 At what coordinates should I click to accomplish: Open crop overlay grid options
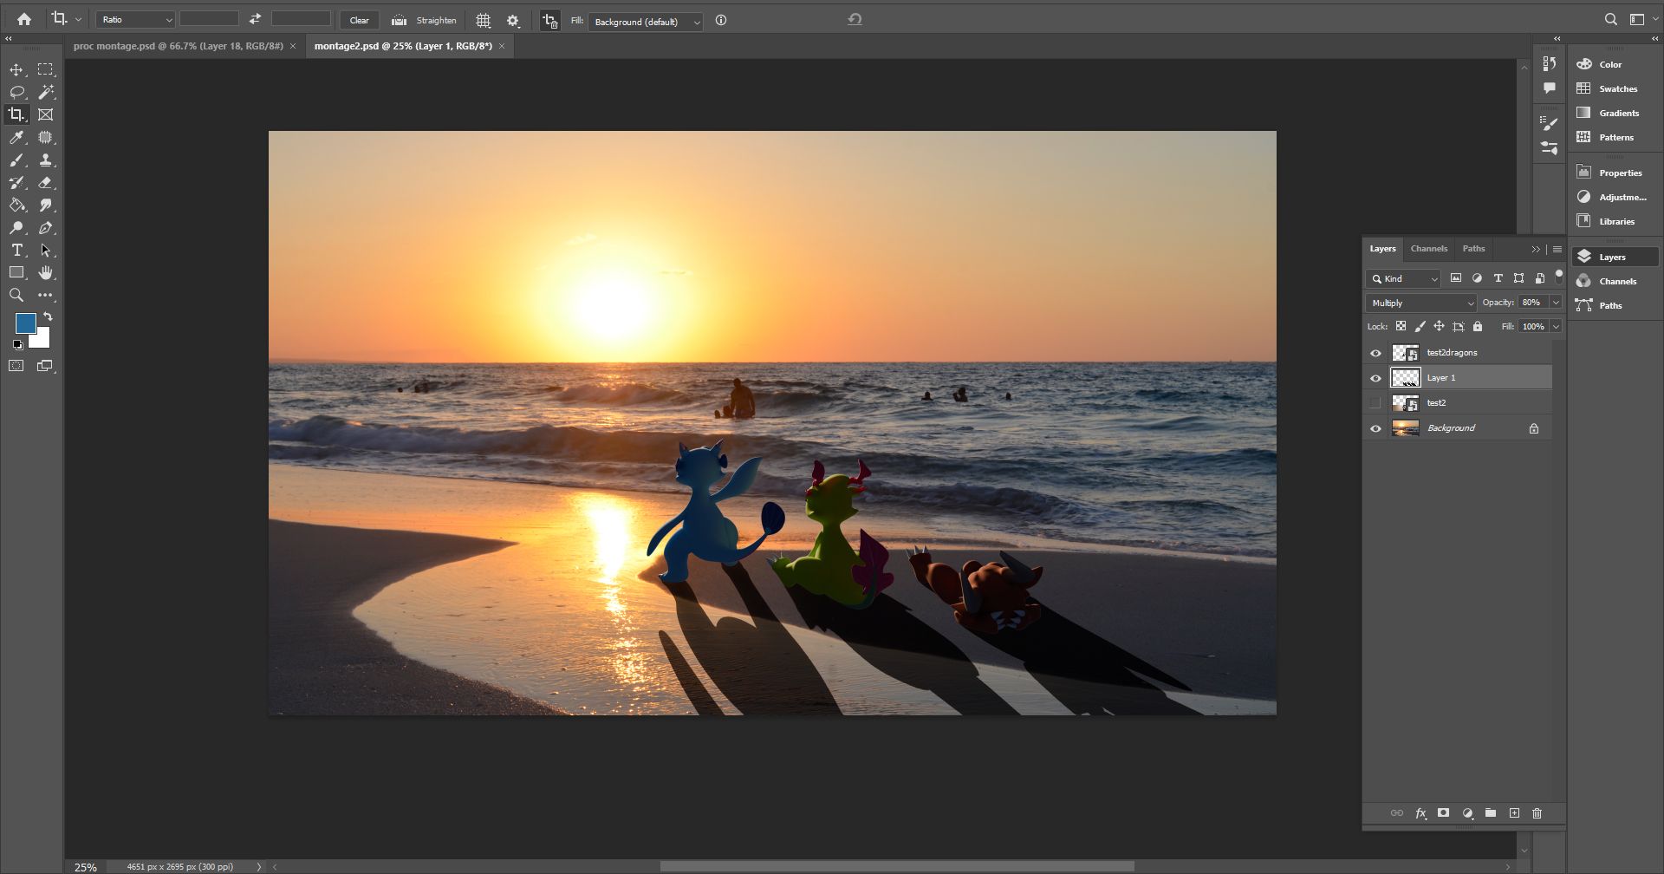tap(484, 21)
